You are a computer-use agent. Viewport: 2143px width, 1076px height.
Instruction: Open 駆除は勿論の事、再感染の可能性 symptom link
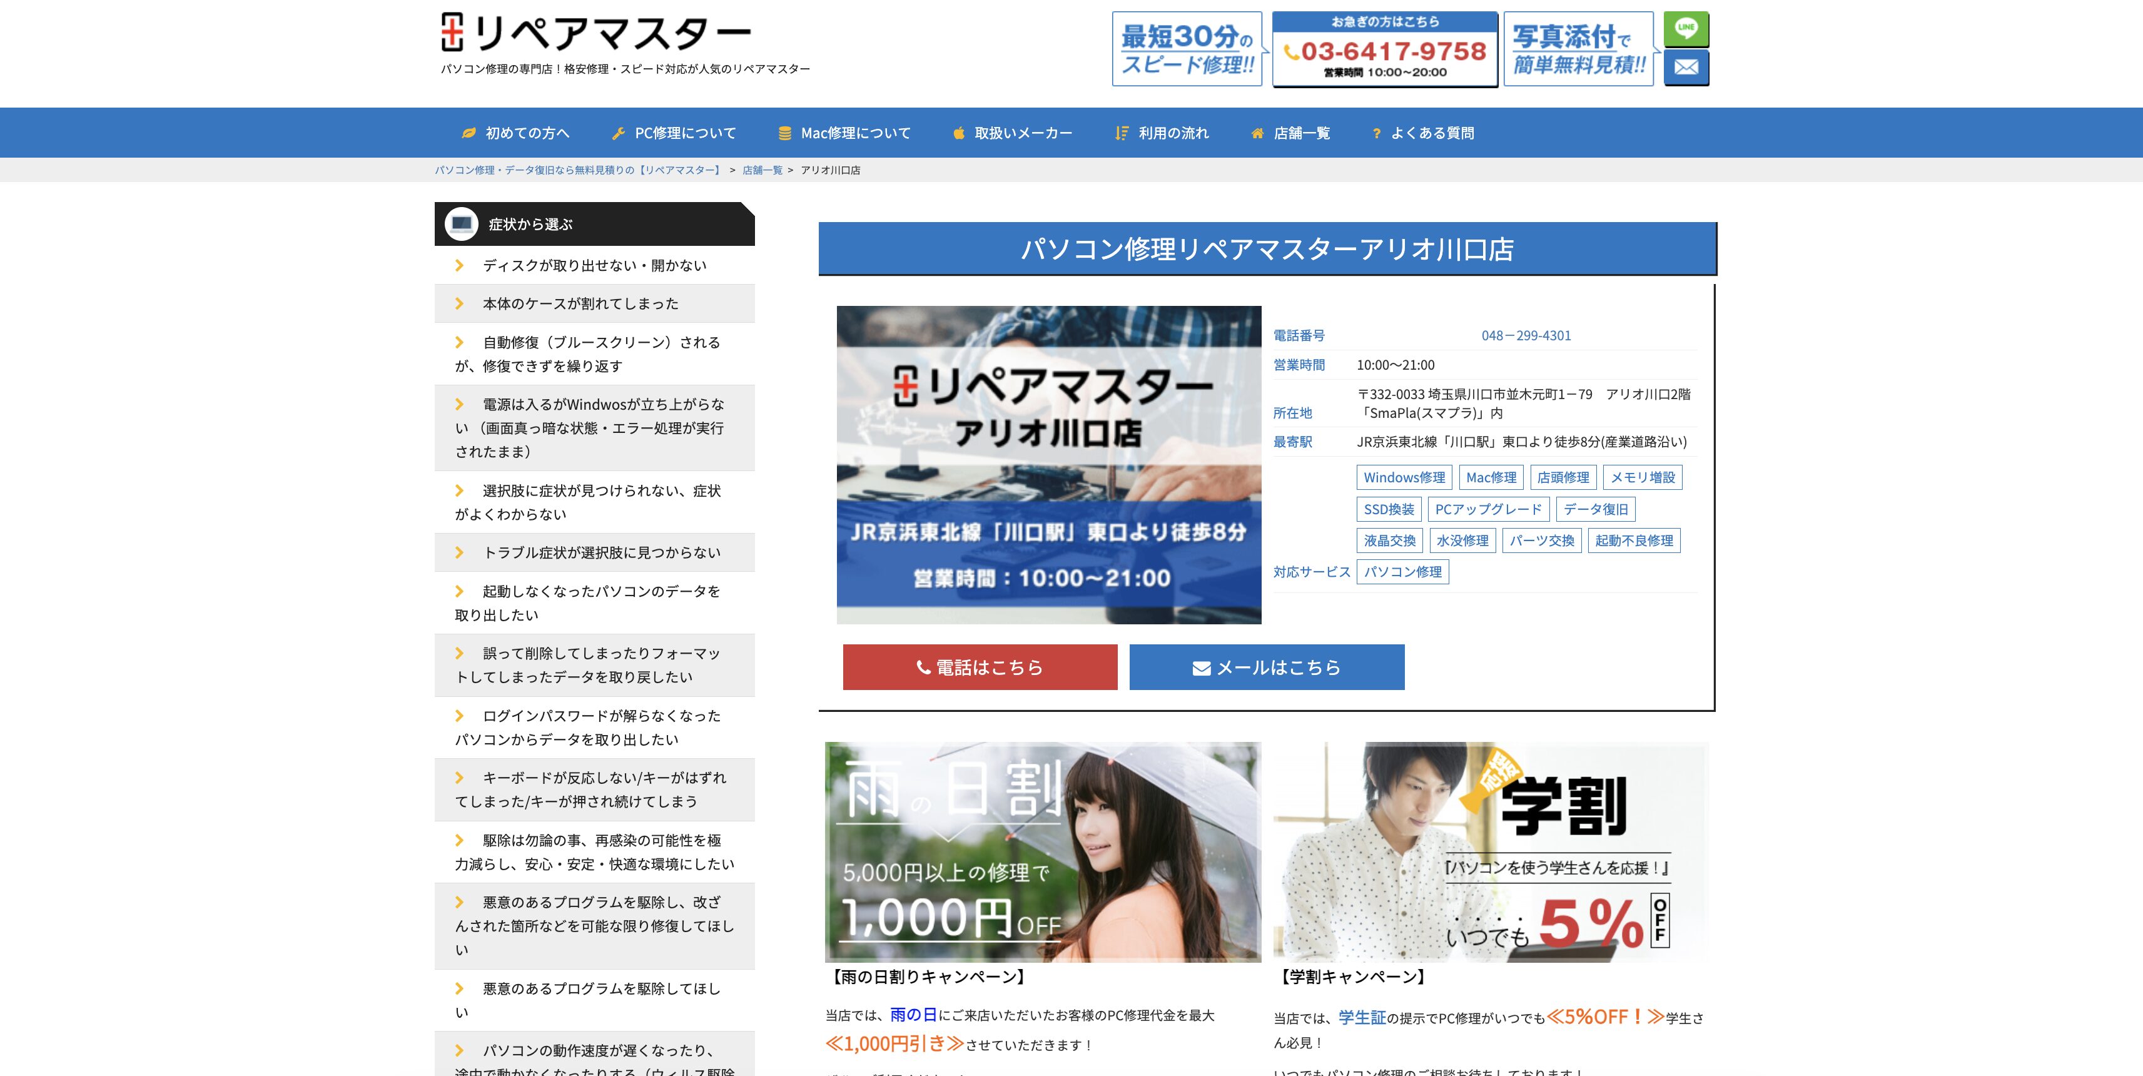[594, 852]
